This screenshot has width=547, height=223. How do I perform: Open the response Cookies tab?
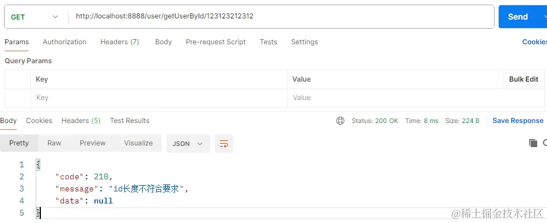click(x=39, y=121)
